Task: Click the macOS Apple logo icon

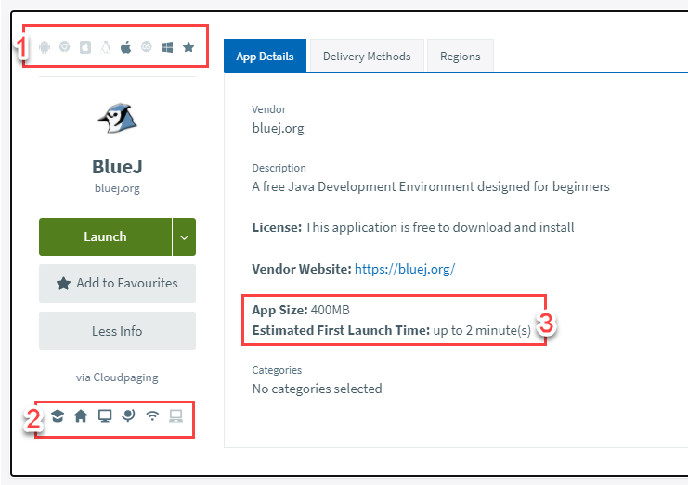Action: click(126, 47)
